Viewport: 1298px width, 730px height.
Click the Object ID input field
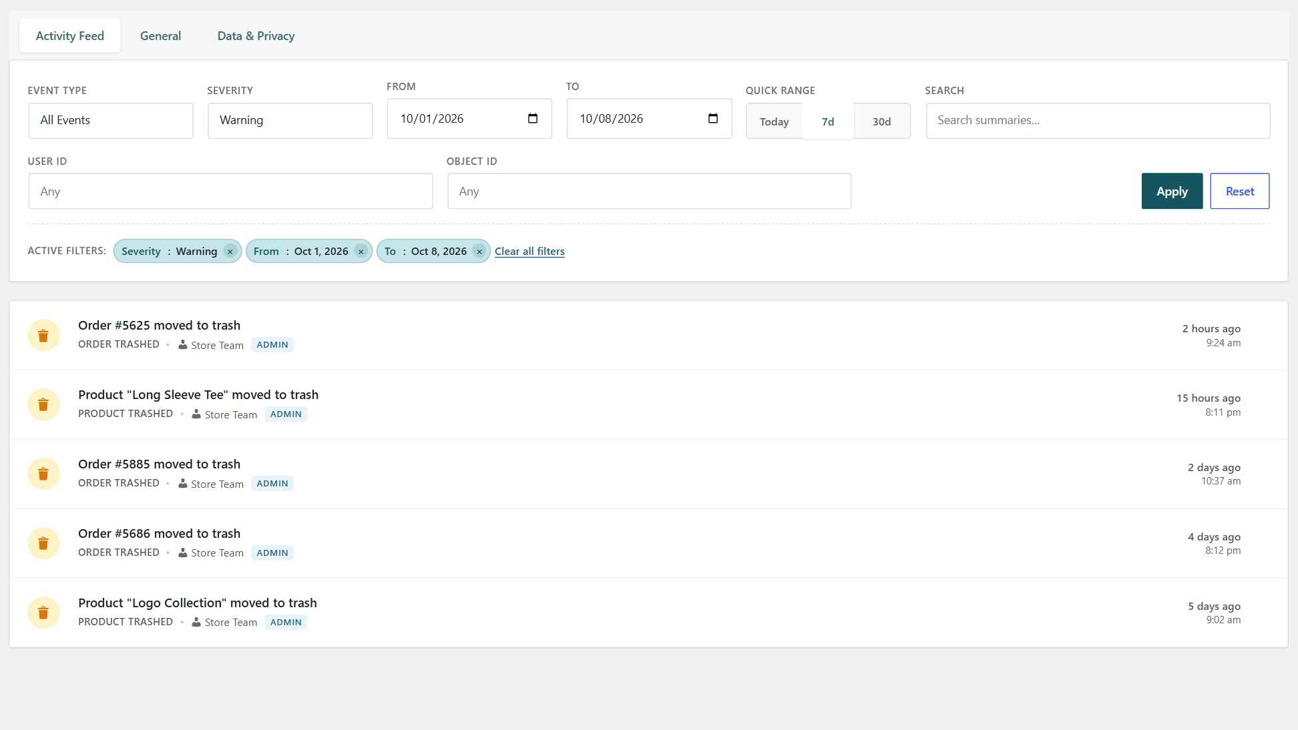click(649, 192)
